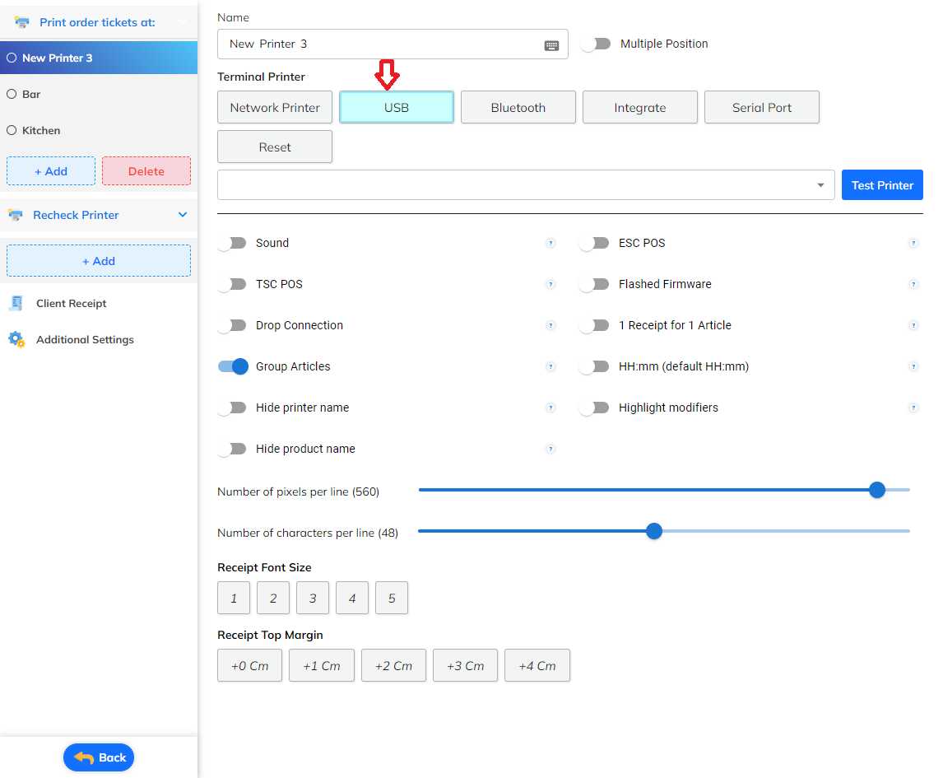Set top margin to +3 Cm
943x778 pixels.
tap(466, 665)
